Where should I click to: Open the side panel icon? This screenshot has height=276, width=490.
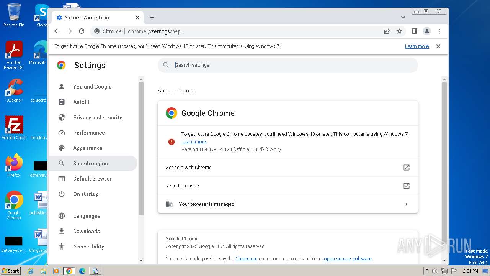[414, 31]
